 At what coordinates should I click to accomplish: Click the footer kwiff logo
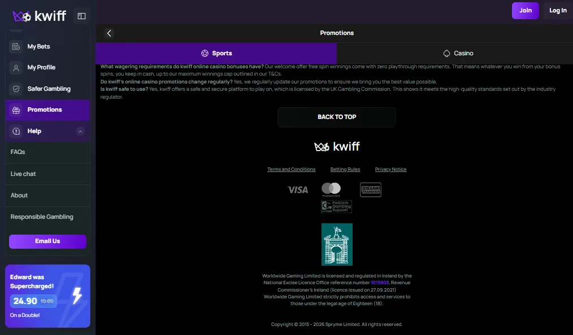(337, 147)
